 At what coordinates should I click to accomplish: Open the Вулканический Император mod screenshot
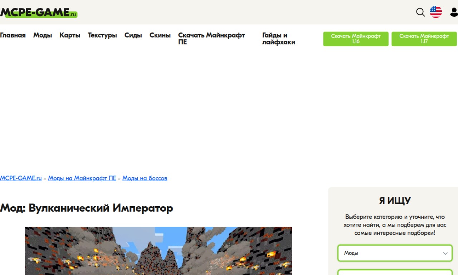click(x=158, y=251)
